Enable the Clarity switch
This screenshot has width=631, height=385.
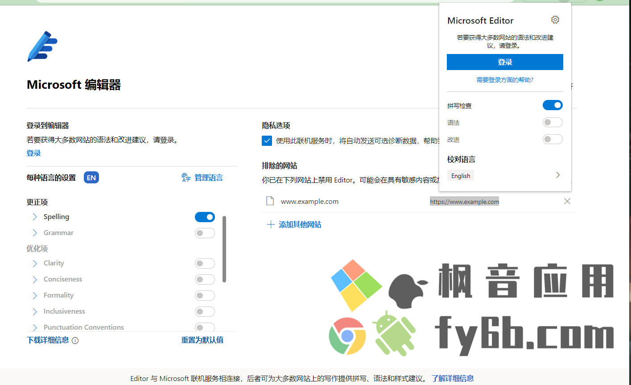tap(205, 263)
